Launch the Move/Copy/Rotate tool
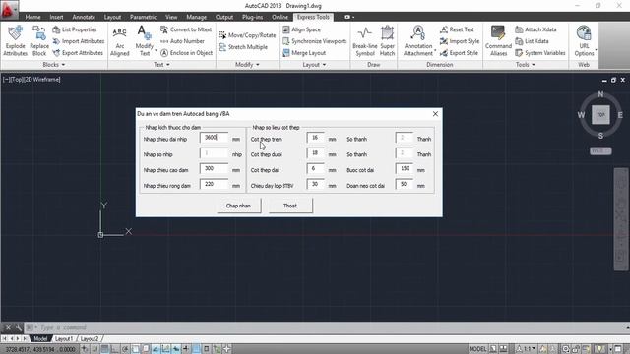This screenshot has width=630, height=354. (247, 35)
